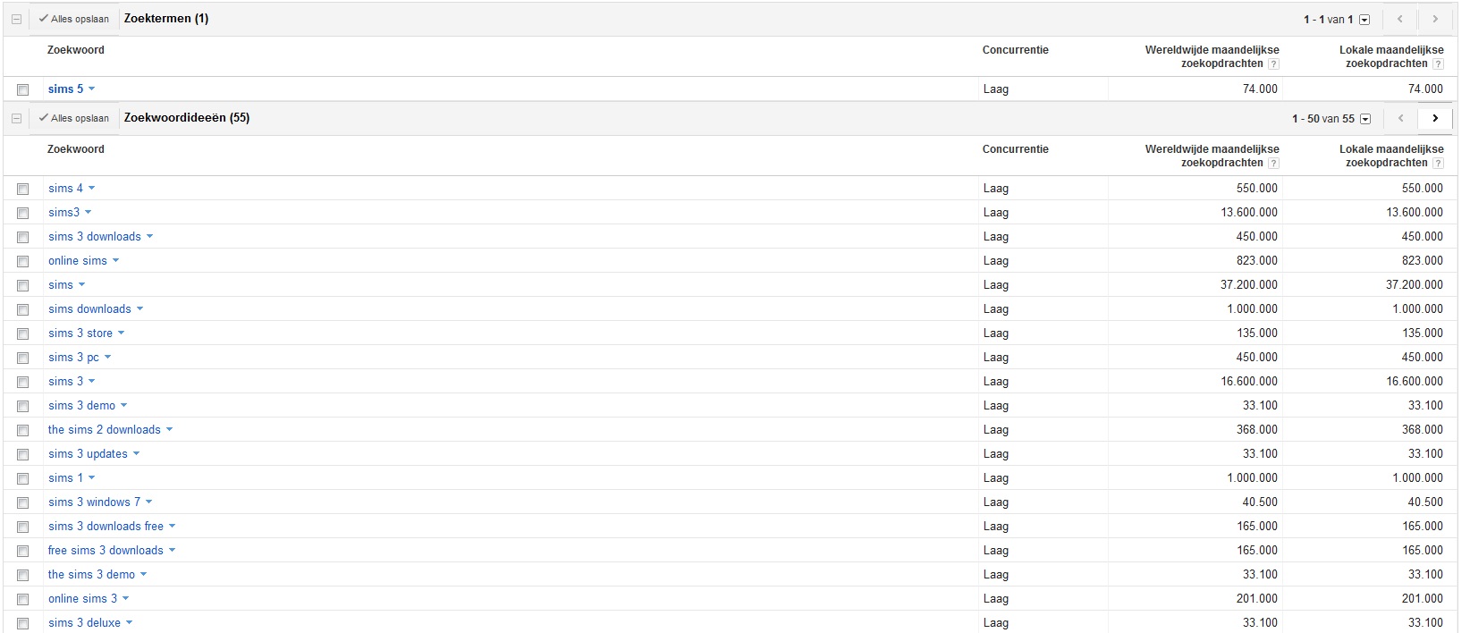Check the sims 3 store row
1470x633 pixels.
23,333
